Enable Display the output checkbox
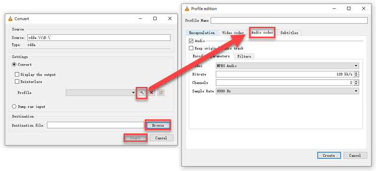This screenshot has width=376, height=171. [x=17, y=75]
